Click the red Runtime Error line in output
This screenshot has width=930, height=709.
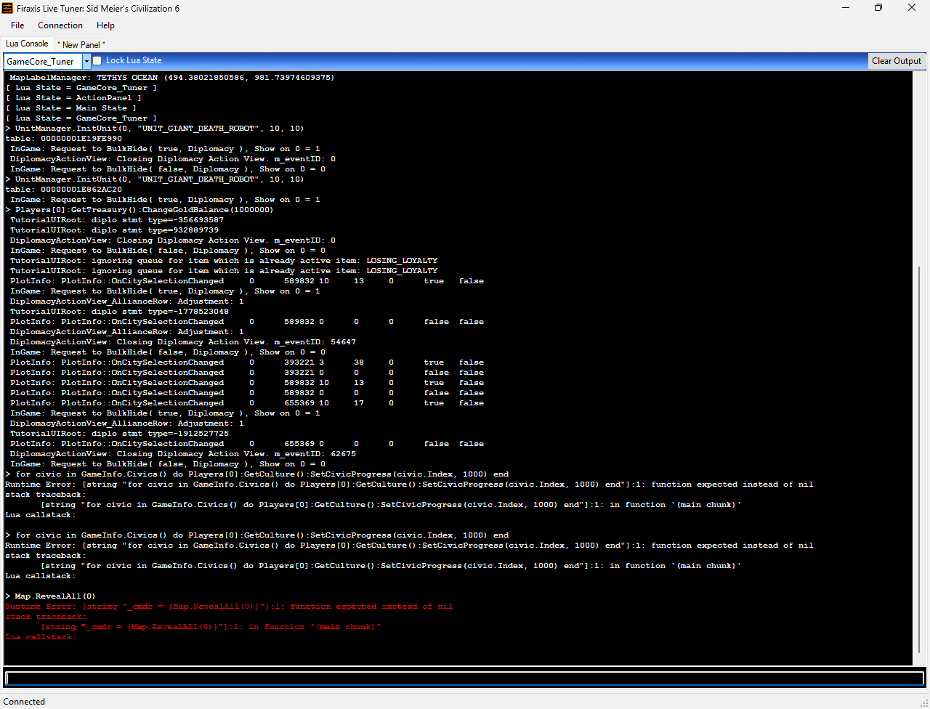coord(229,607)
